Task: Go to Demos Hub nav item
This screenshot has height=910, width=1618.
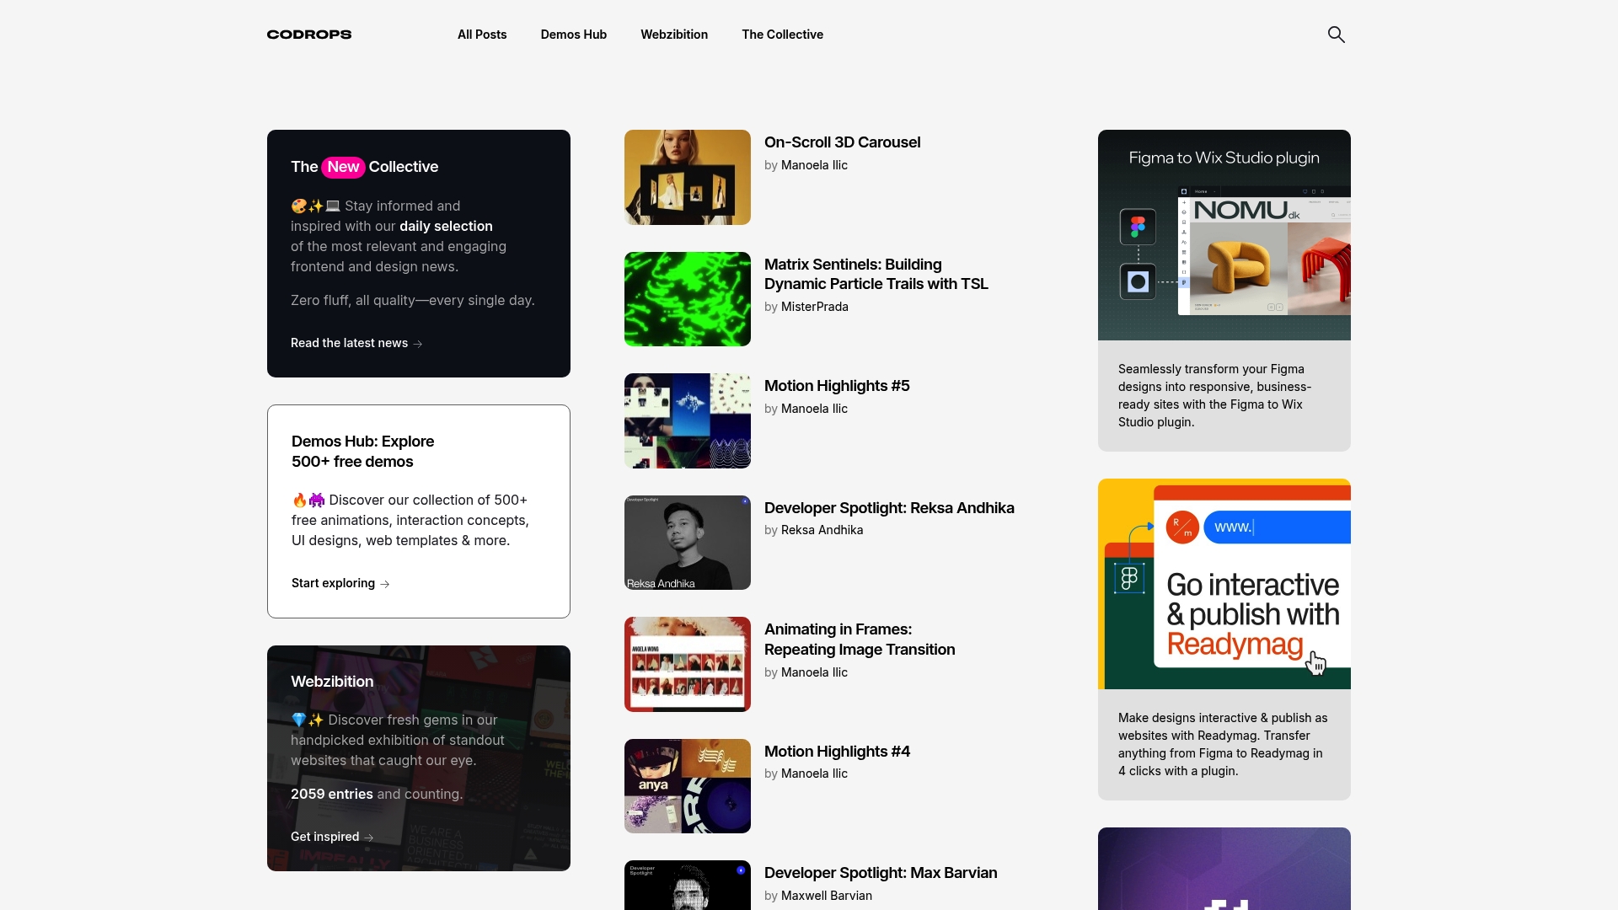Action: click(x=574, y=35)
